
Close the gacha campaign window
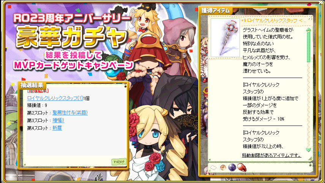click(x=321, y=2)
